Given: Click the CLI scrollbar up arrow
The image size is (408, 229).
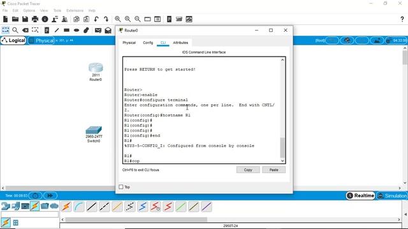Looking at the screenshot, I should point(282,60).
